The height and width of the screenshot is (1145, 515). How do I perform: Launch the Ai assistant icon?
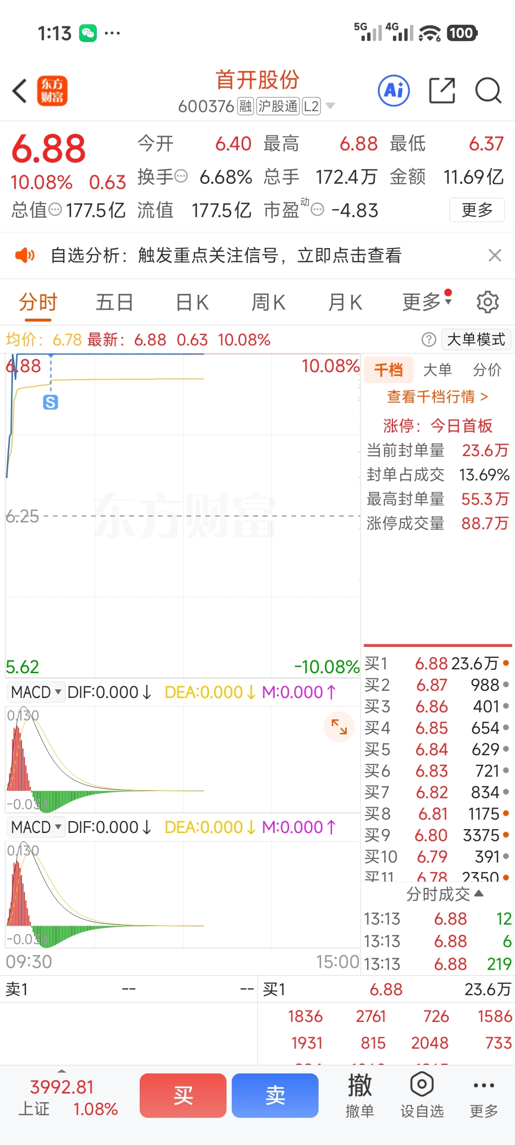point(394,90)
